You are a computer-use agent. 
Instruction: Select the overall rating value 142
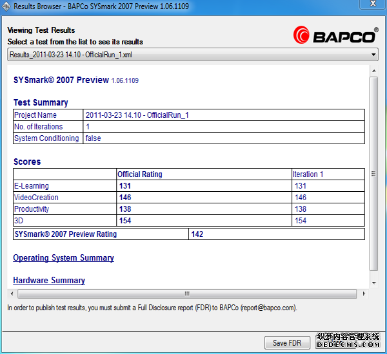[x=197, y=234]
